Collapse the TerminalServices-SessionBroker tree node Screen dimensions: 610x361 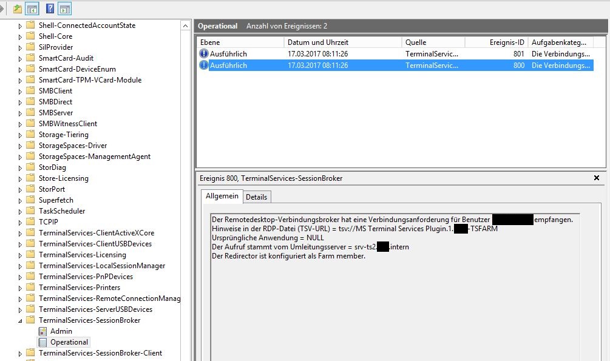[x=19, y=320]
